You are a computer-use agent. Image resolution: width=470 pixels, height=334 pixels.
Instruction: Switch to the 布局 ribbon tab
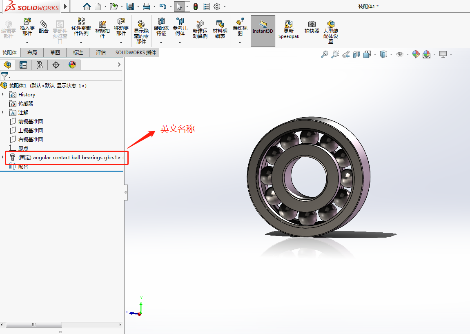(32, 53)
